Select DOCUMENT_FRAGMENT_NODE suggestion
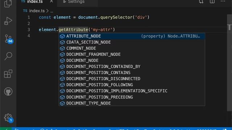 [132, 55]
